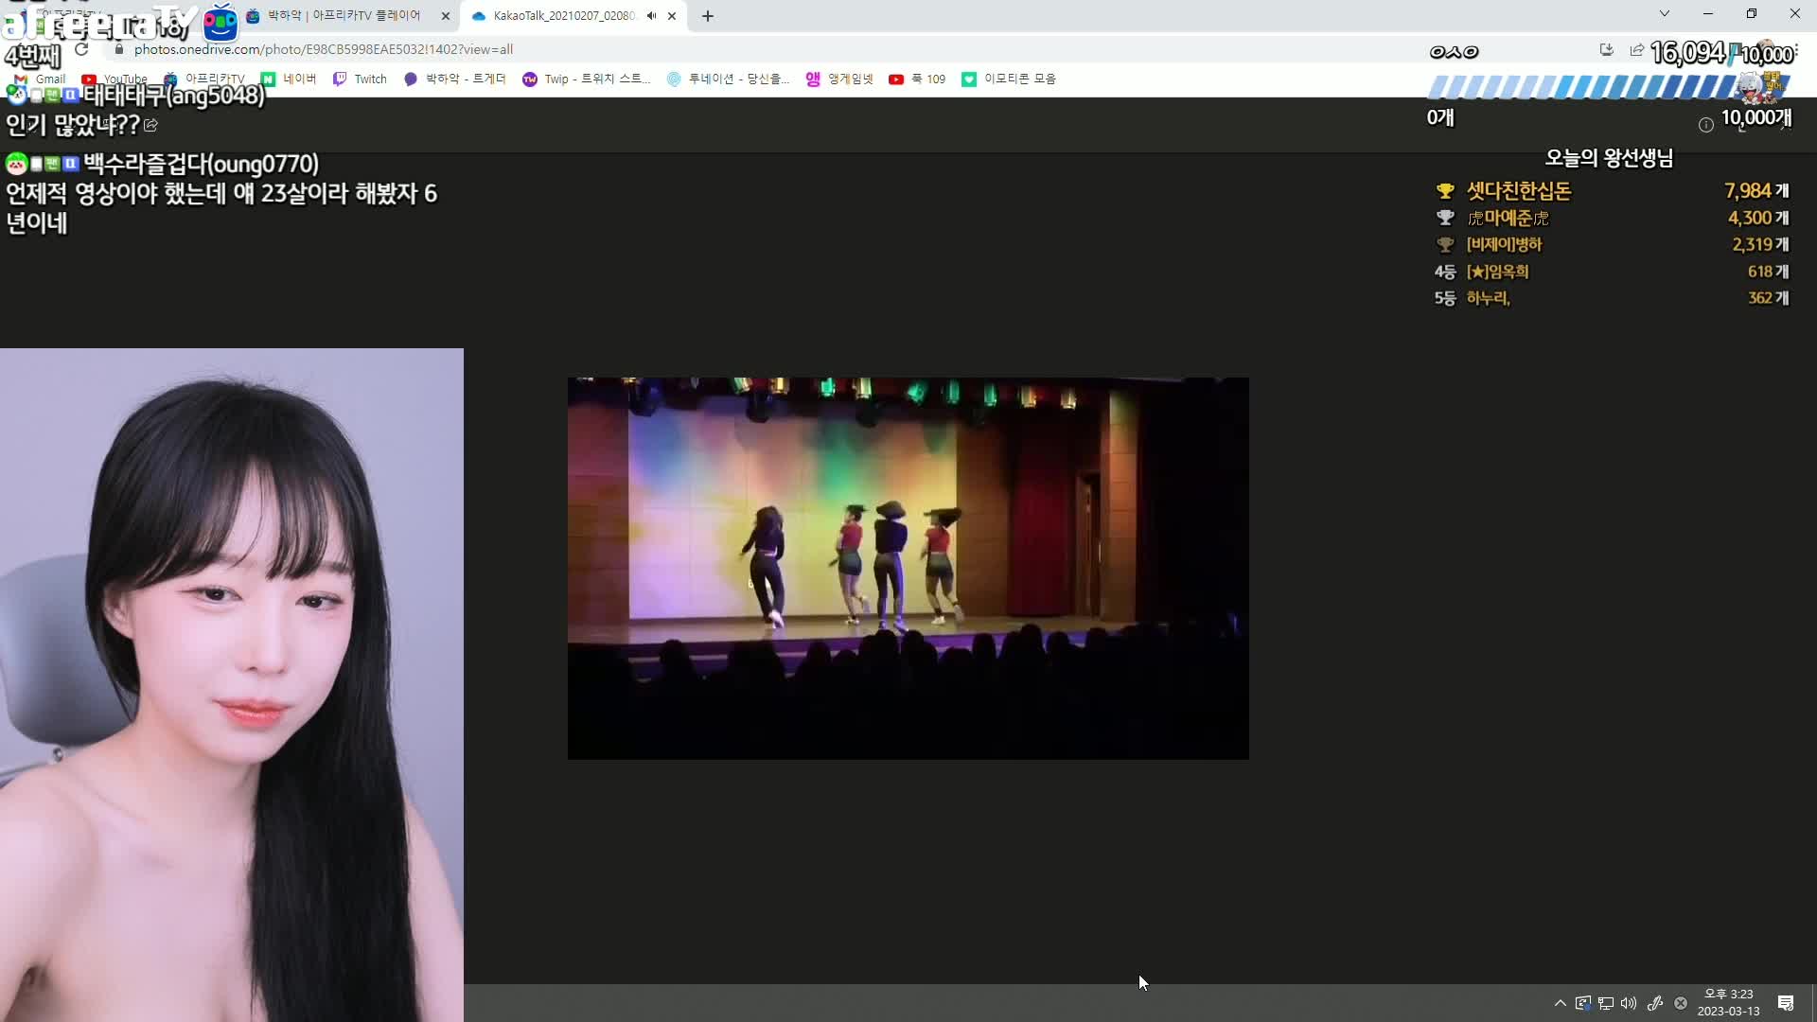Open the Twitch bookmark
The height and width of the screenshot is (1022, 1817).
[361, 79]
